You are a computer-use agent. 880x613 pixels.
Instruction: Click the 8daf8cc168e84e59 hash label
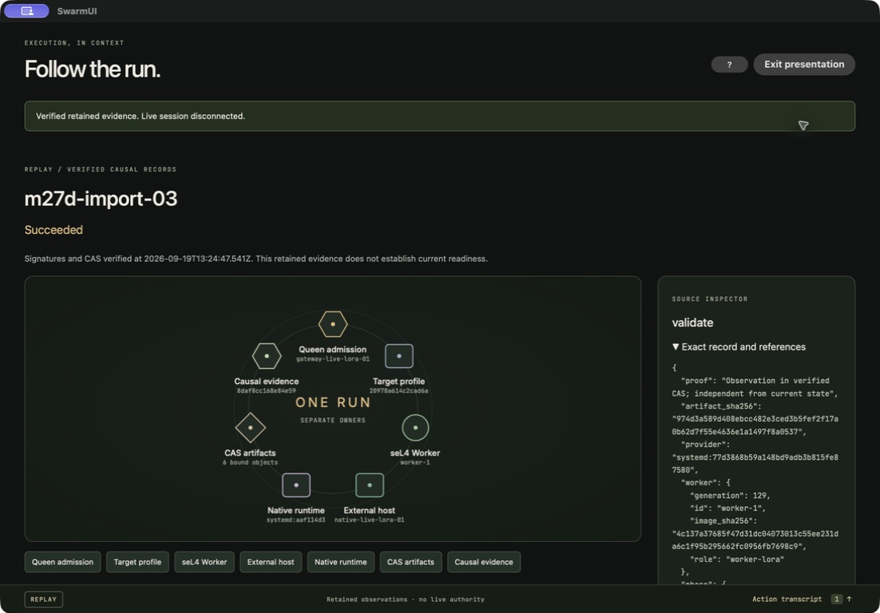click(x=267, y=391)
